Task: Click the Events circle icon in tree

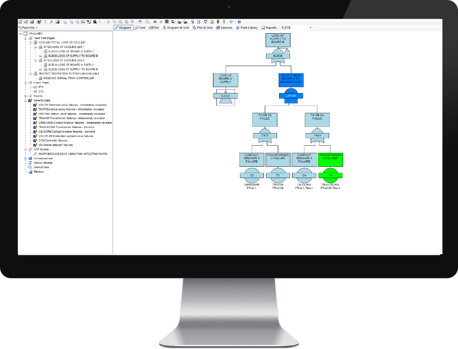Action: pos(30,96)
